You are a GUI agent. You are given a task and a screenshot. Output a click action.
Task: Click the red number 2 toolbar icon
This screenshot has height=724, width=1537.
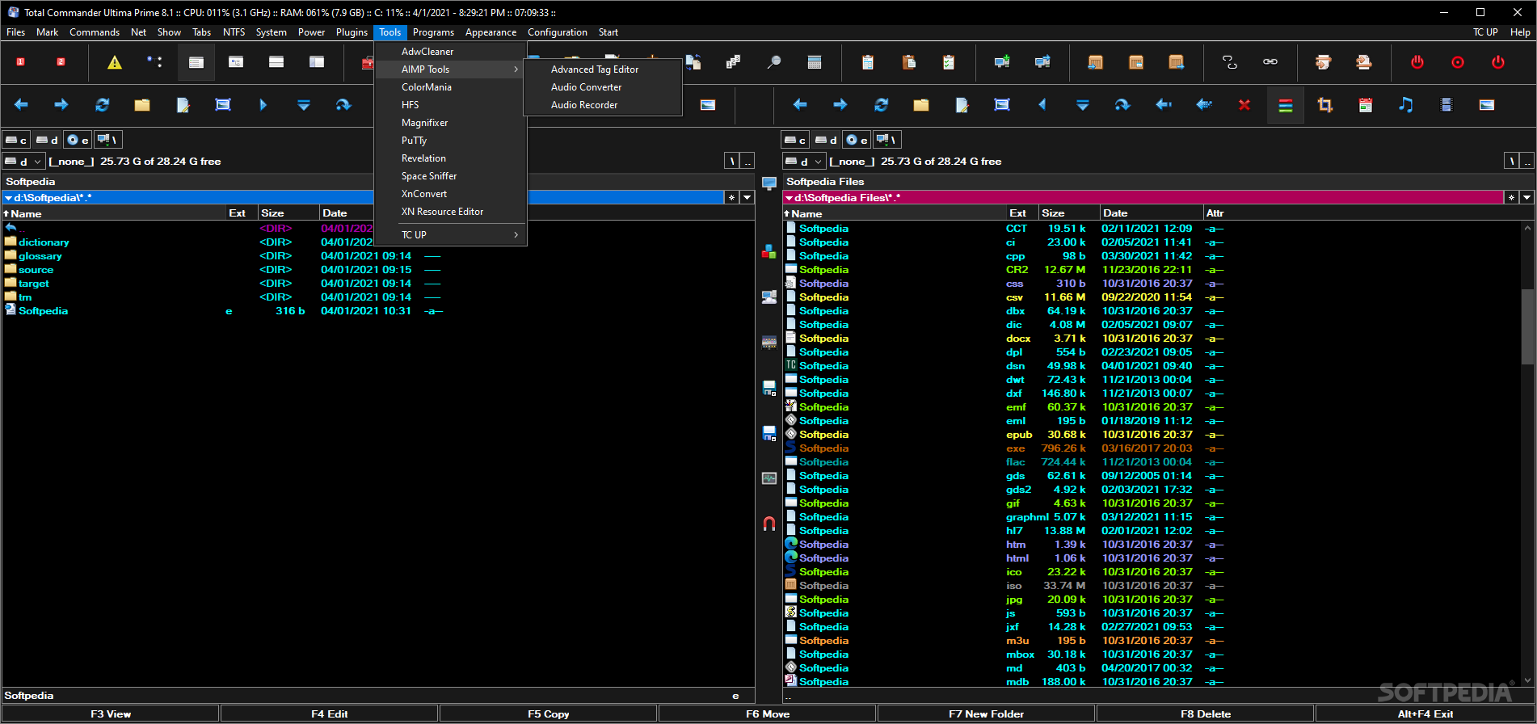coord(61,62)
